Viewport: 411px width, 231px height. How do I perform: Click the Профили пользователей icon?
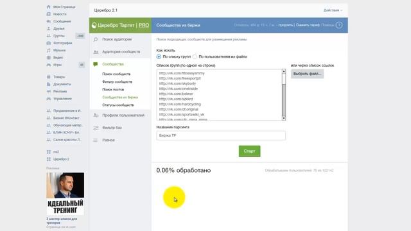tap(96, 116)
